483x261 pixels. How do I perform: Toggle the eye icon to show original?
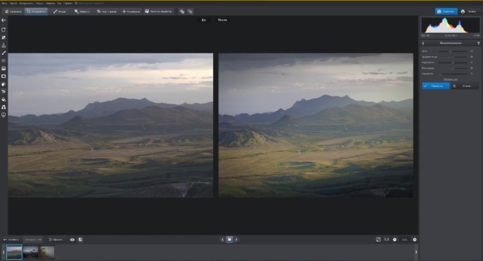click(72, 240)
